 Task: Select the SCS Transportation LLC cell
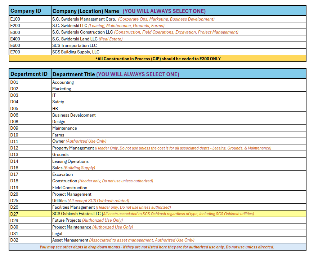point(179,45)
